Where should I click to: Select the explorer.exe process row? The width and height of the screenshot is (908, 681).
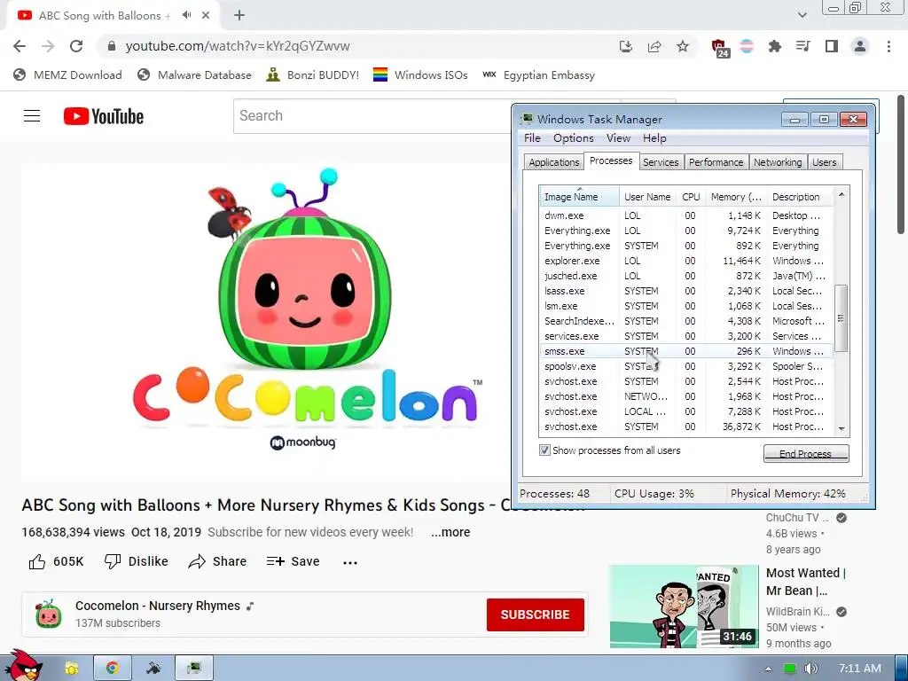686,261
